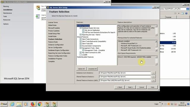This screenshot has height=107, width=190.
Task: Click refresh icon beside Explorer search box
Action: tap(188, 9)
